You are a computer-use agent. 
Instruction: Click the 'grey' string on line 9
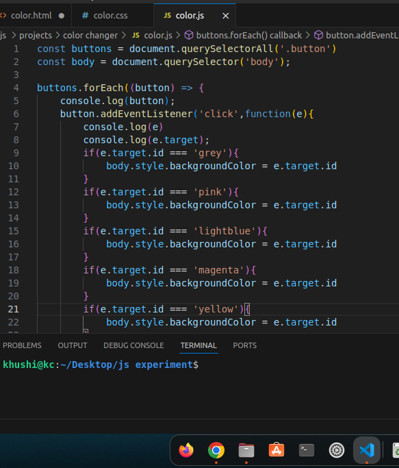pyautogui.click(x=210, y=153)
